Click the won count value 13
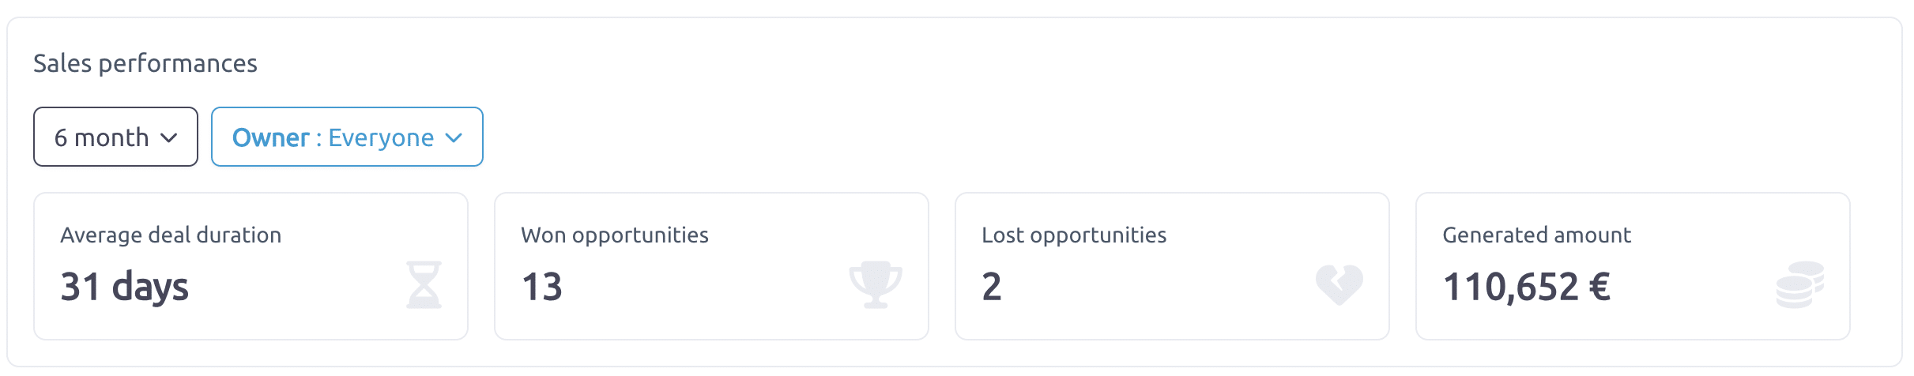Viewport: 1914px width, 376px height. (541, 286)
